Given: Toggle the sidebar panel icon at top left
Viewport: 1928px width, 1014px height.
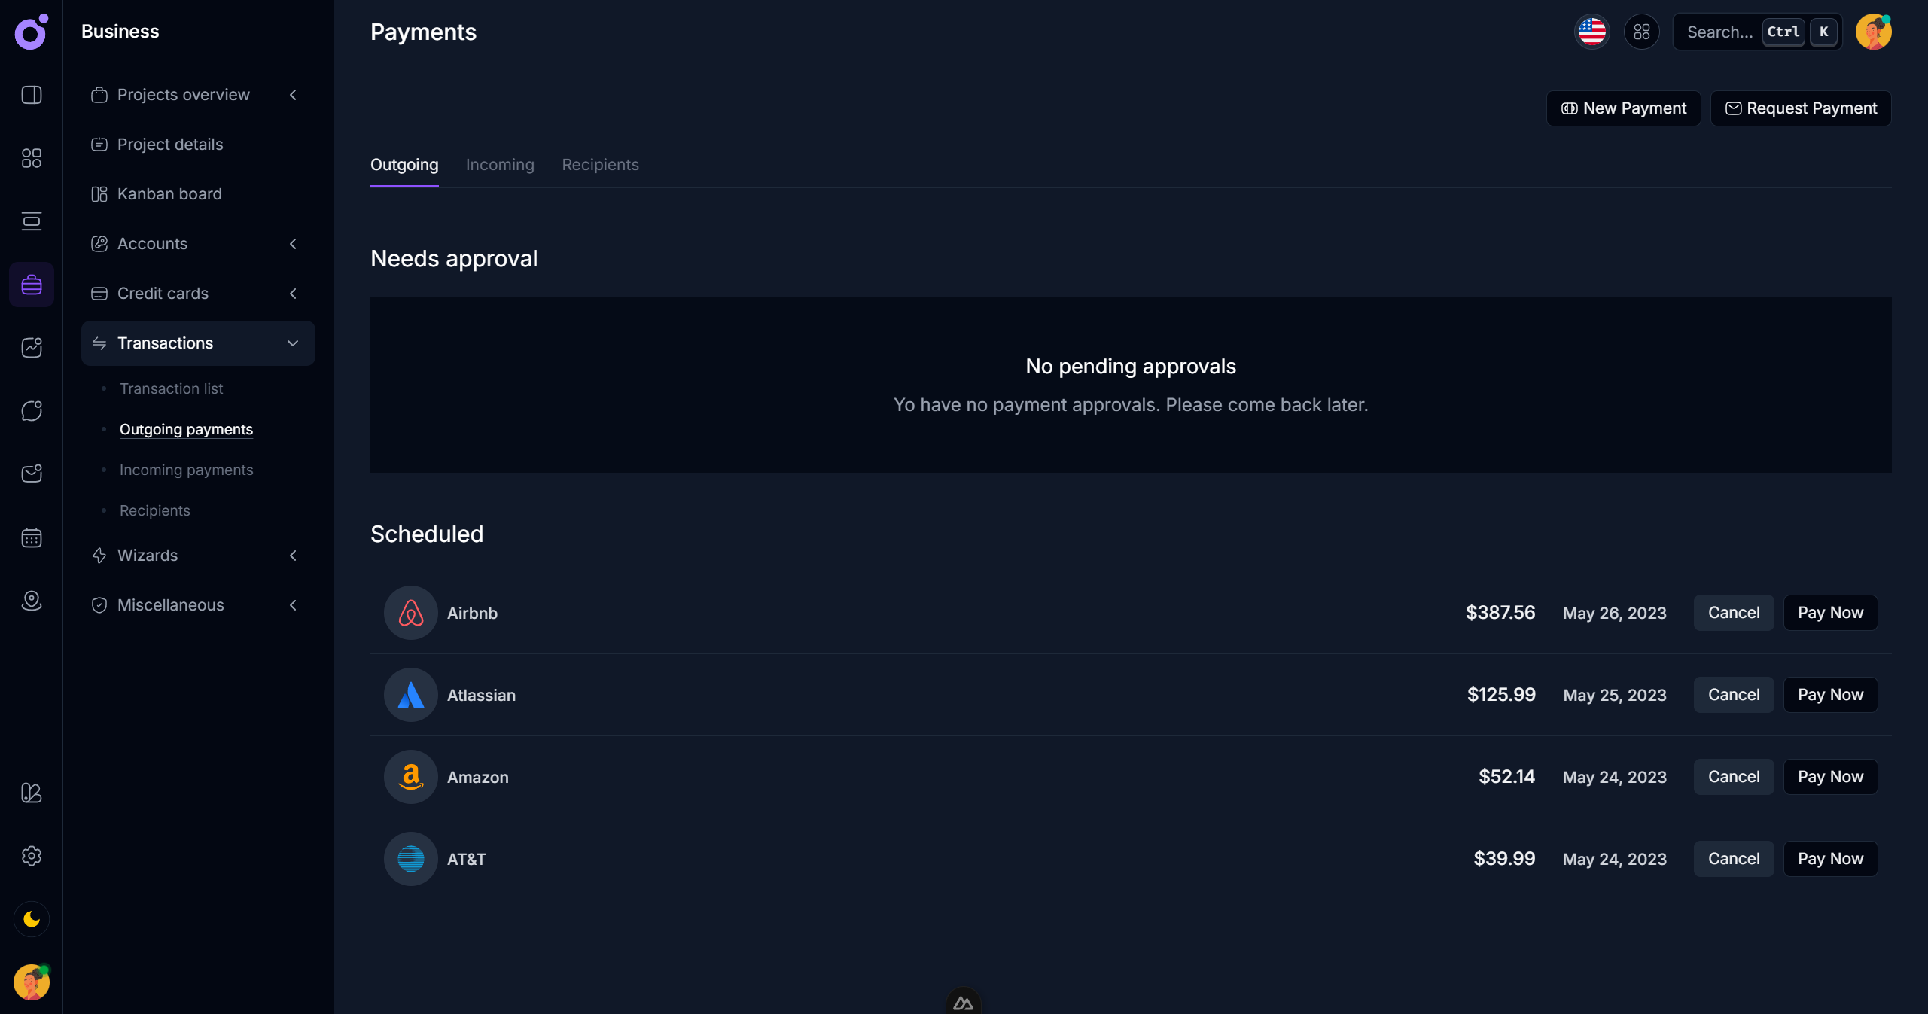Looking at the screenshot, I should coord(32,95).
